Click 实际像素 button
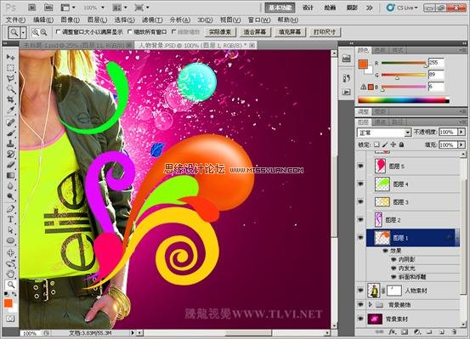This screenshot has width=470, height=339. point(220,31)
